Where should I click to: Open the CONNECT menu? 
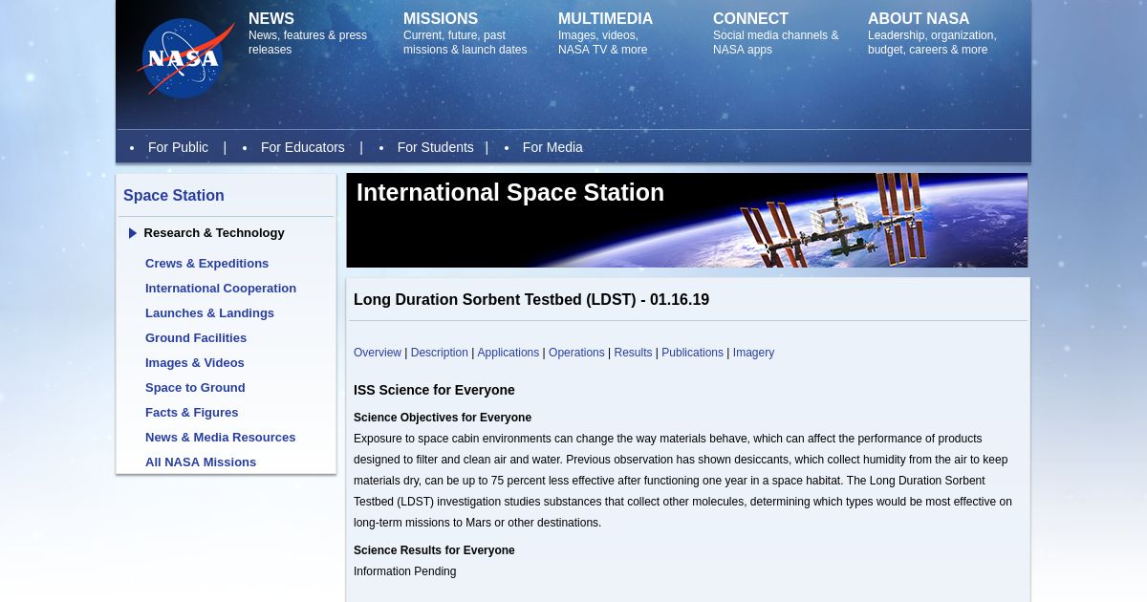[750, 19]
